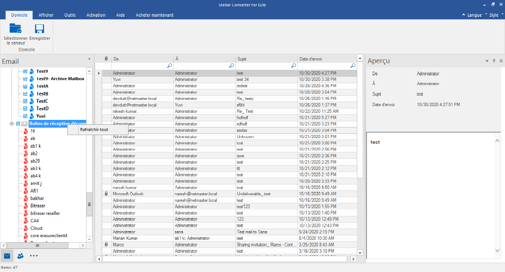Click attachment icon on Microsoft Outlook row
This screenshot has width=505, height=272.
[x=106, y=194]
